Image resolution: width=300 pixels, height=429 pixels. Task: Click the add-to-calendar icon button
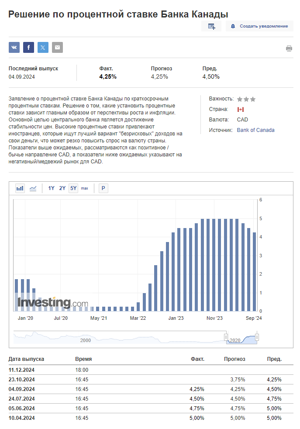point(211,26)
